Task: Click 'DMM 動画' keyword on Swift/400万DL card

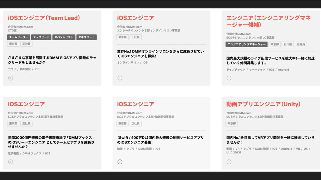Action: point(145,149)
